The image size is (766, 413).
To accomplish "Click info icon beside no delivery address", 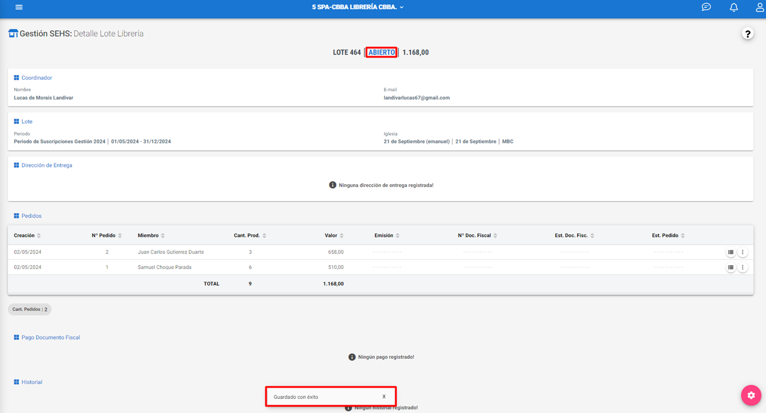I will (332, 185).
